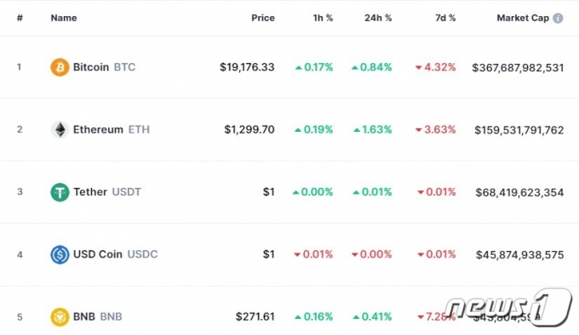The width and height of the screenshot is (579, 335).
Task: Open the USD Coin USDC name link
Action: pos(115,254)
